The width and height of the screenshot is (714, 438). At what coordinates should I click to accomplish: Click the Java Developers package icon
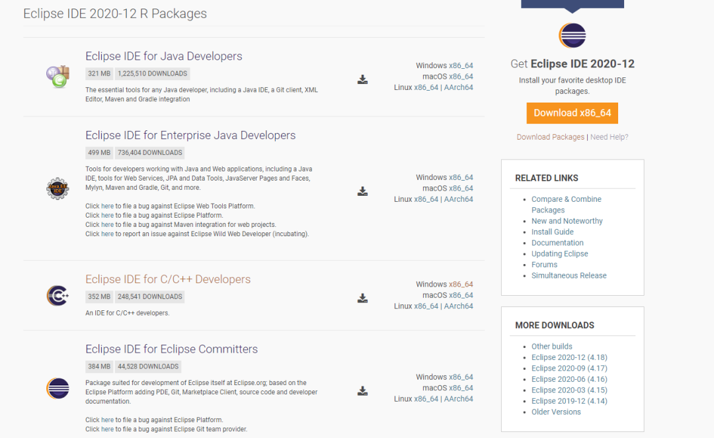pyautogui.click(x=58, y=77)
